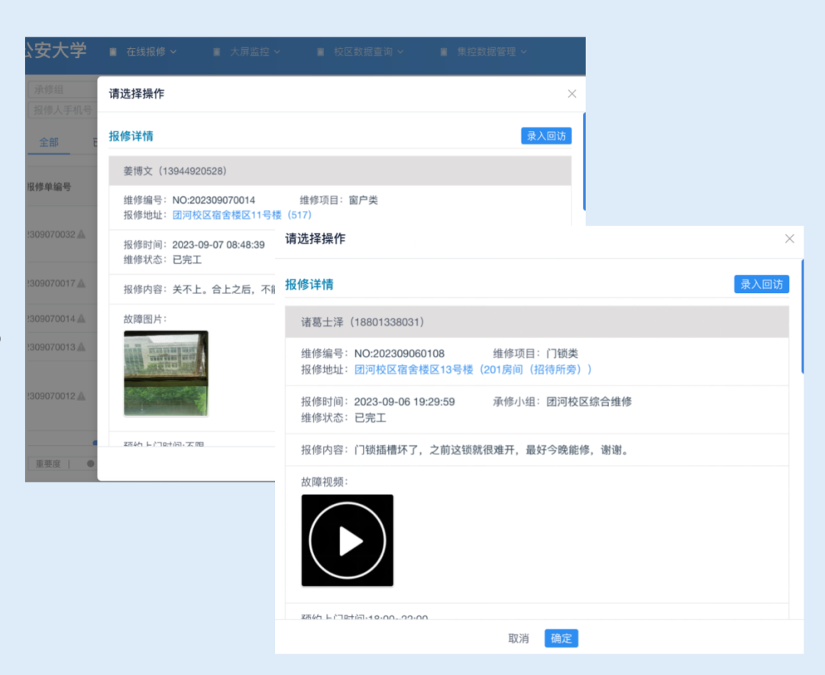
Task: Click 录入回访 in the 诸葛士泽 dialog
Action: point(761,283)
